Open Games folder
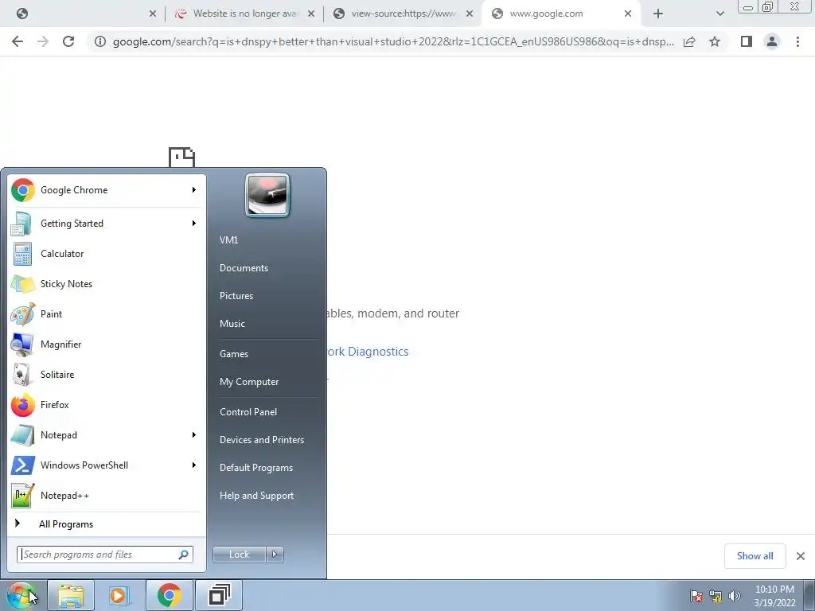Image resolution: width=815 pixels, height=611 pixels. [x=234, y=354]
